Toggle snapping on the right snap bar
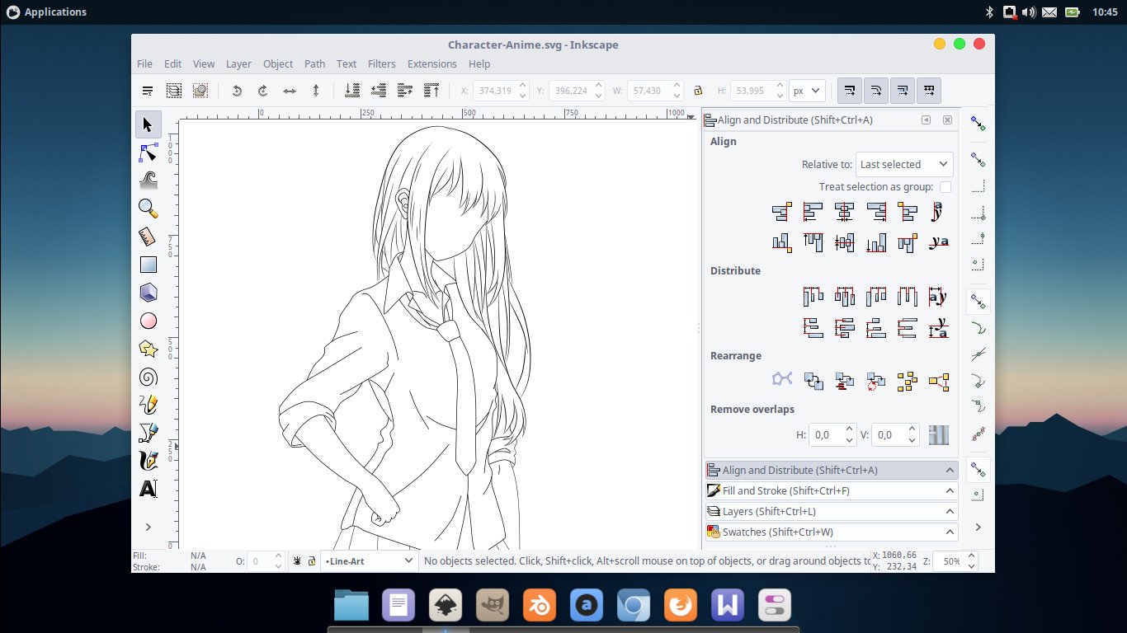This screenshot has height=633, width=1127. click(x=978, y=122)
